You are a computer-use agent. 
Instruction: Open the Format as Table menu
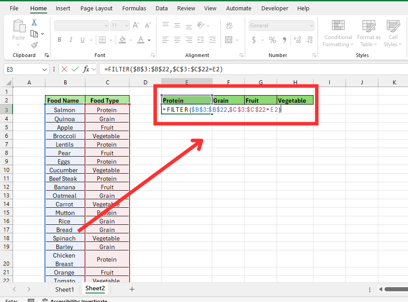[369, 34]
